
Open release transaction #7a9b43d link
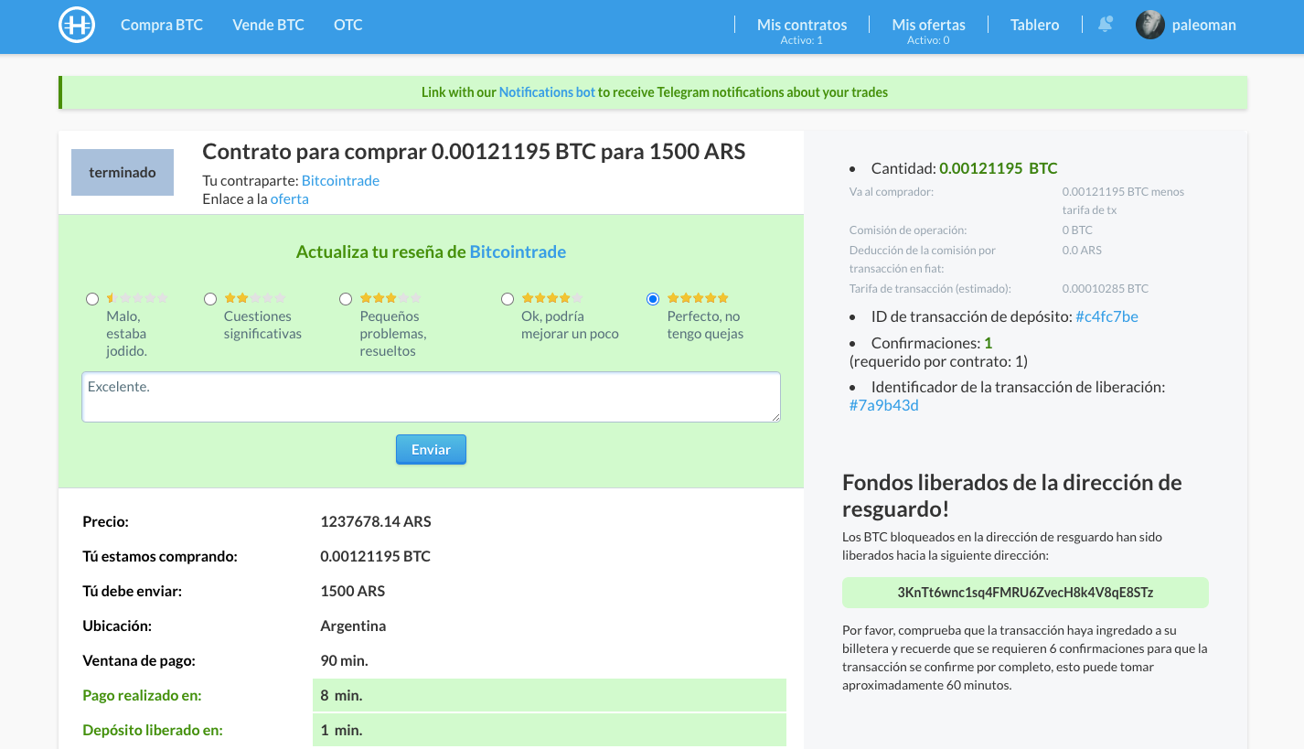(883, 405)
